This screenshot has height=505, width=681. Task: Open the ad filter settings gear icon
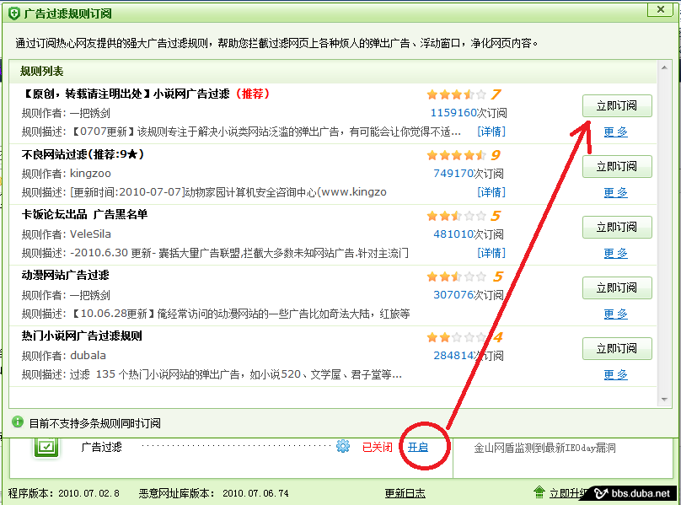tap(343, 446)
